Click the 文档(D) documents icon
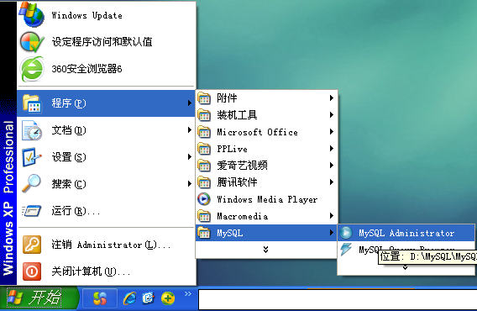Image resolution: width=477 pixels, height=311 pixels. (x=32, y=130)
